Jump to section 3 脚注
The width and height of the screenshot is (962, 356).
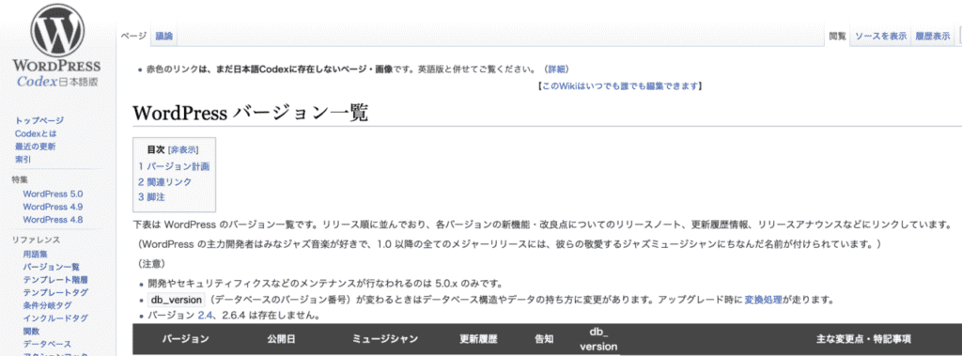click(x=151, y=197)
